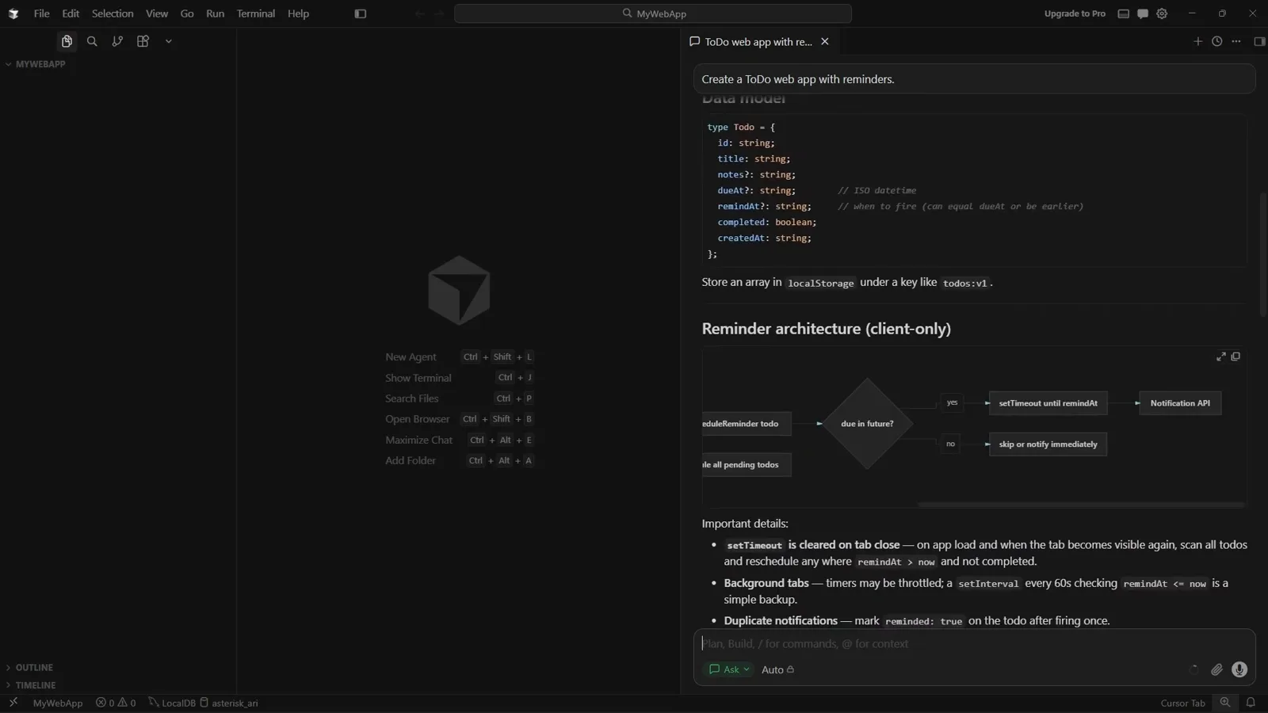
Task: Click the asterisk_ari database status item
Action: tap(228, 703)
